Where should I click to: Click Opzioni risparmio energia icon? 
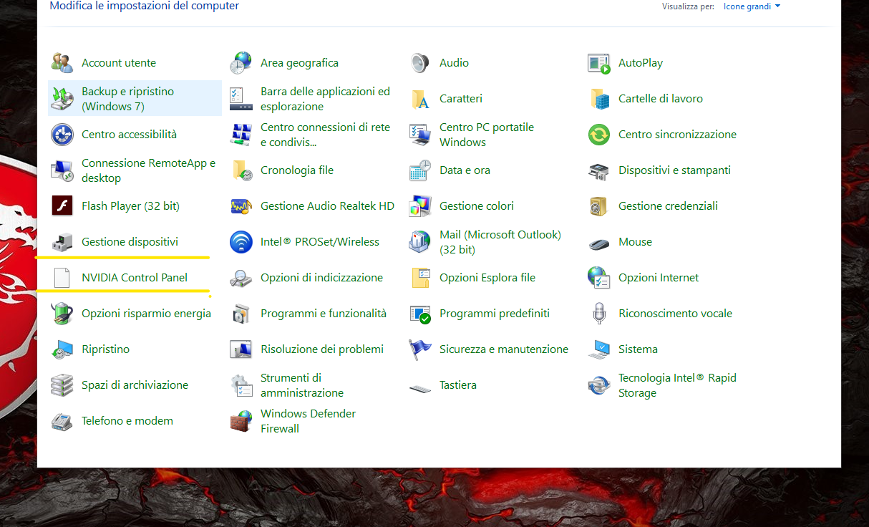tap(62, 314)
